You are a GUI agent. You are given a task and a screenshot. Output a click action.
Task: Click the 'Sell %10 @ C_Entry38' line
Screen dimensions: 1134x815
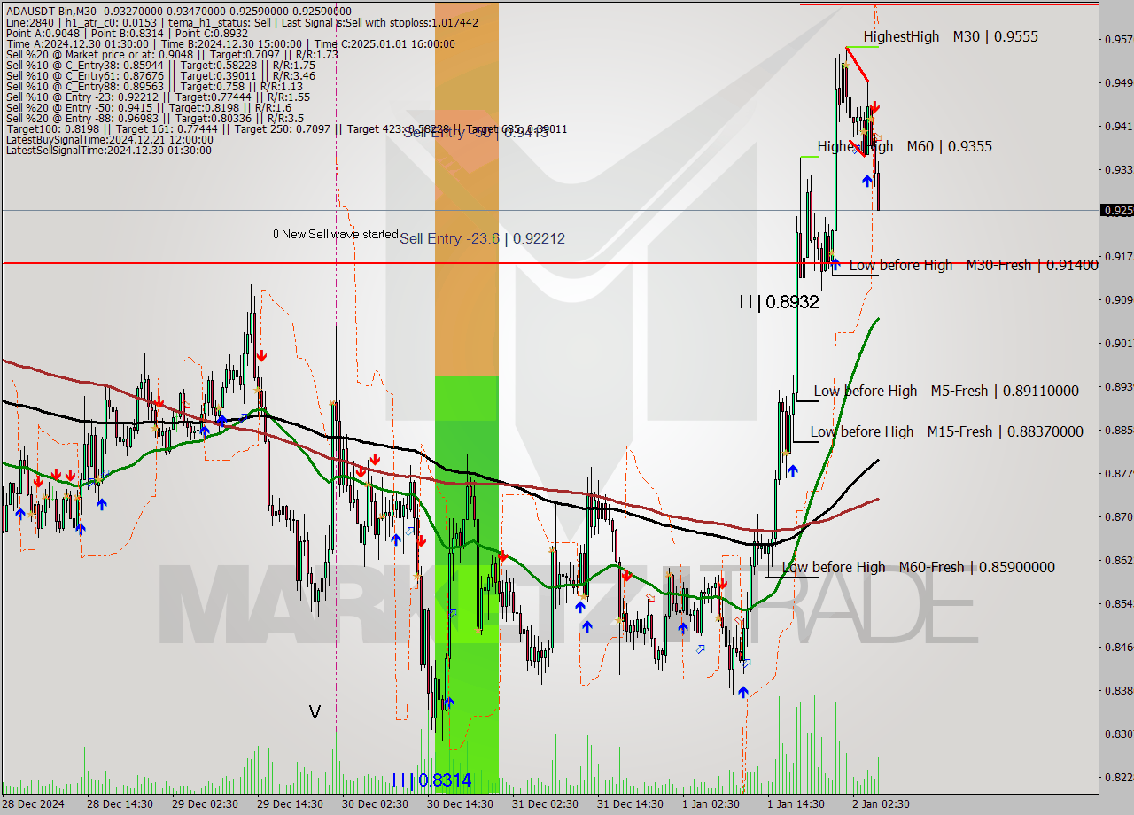pos(160,65)
